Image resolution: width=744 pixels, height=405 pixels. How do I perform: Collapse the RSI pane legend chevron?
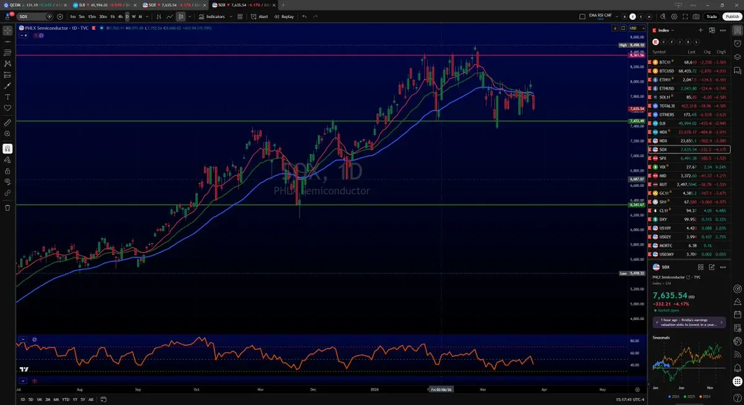(23, 339)
